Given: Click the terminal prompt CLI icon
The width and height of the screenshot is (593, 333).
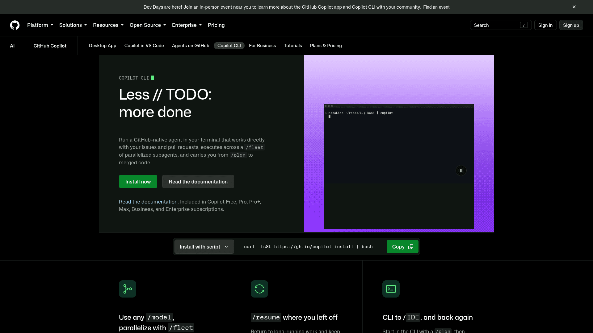Looking at the screenshot, I should tap(391, 289).
